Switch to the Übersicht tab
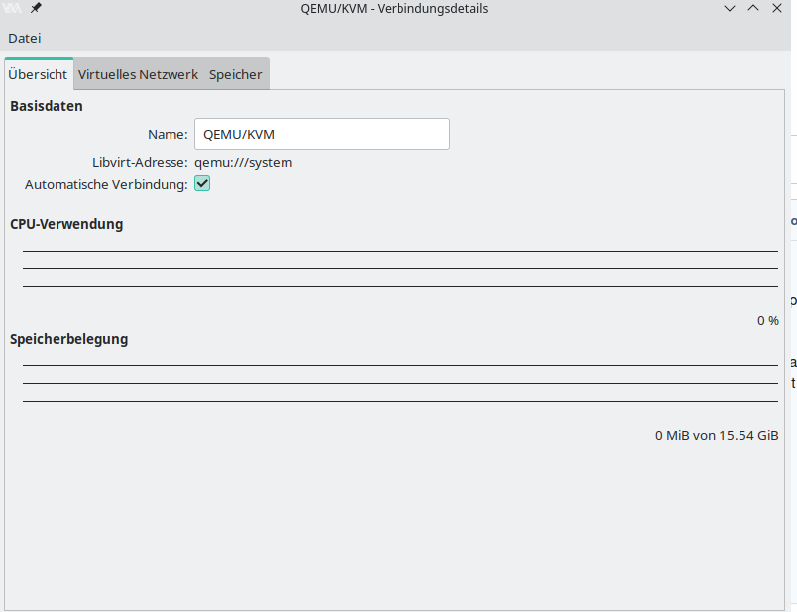 point(38,74)
